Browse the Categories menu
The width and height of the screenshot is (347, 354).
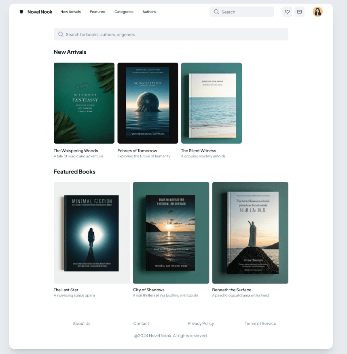[124, 12]
